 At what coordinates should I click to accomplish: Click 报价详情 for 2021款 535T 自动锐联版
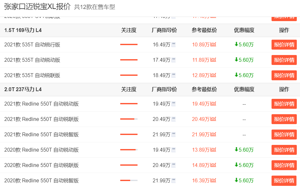pos(284,75)
